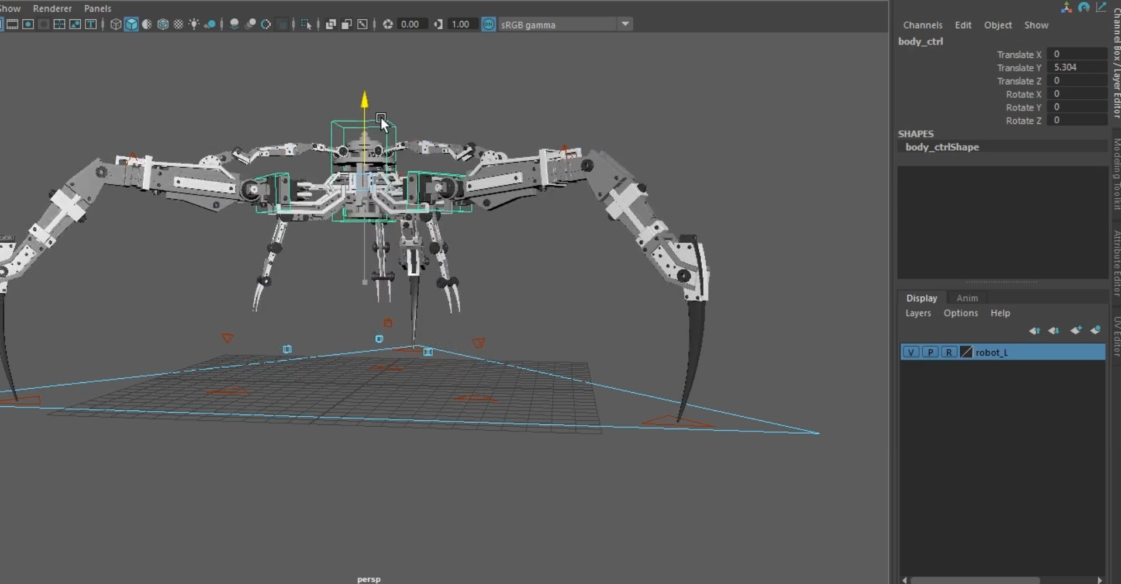1121x584 pixels.
Task: Open Help in the Display panel
Action: pos(999,313)
